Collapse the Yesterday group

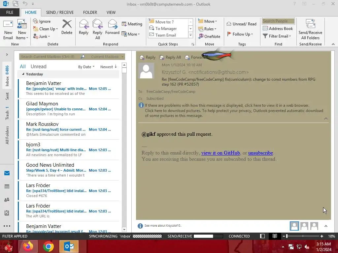click(23, 74)
